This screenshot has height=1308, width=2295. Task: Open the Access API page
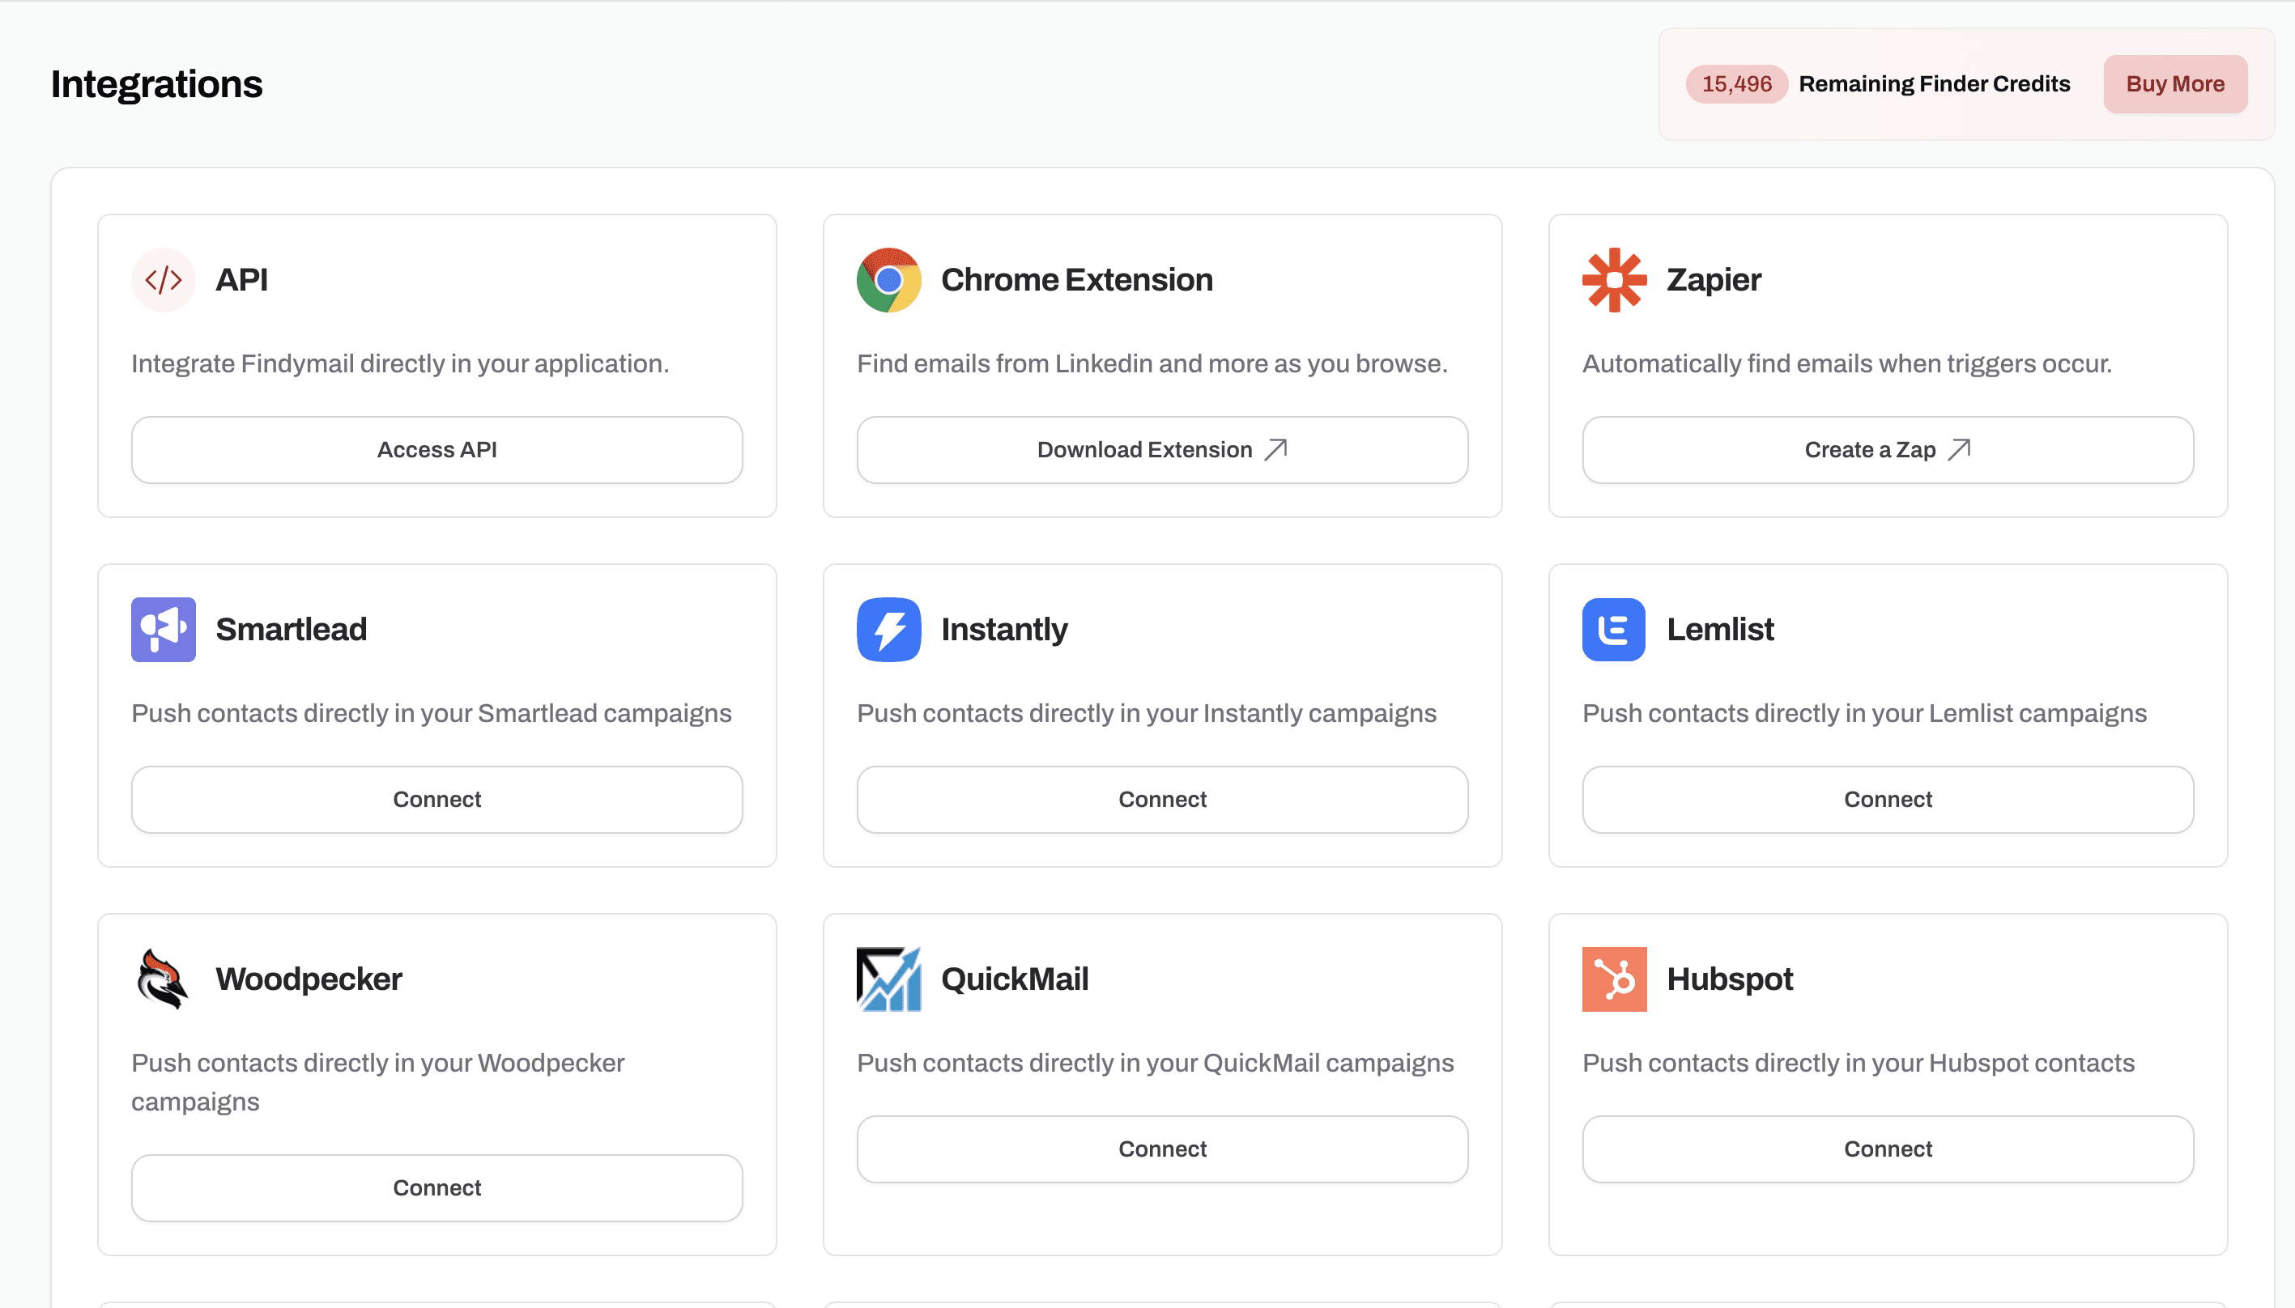436,449
